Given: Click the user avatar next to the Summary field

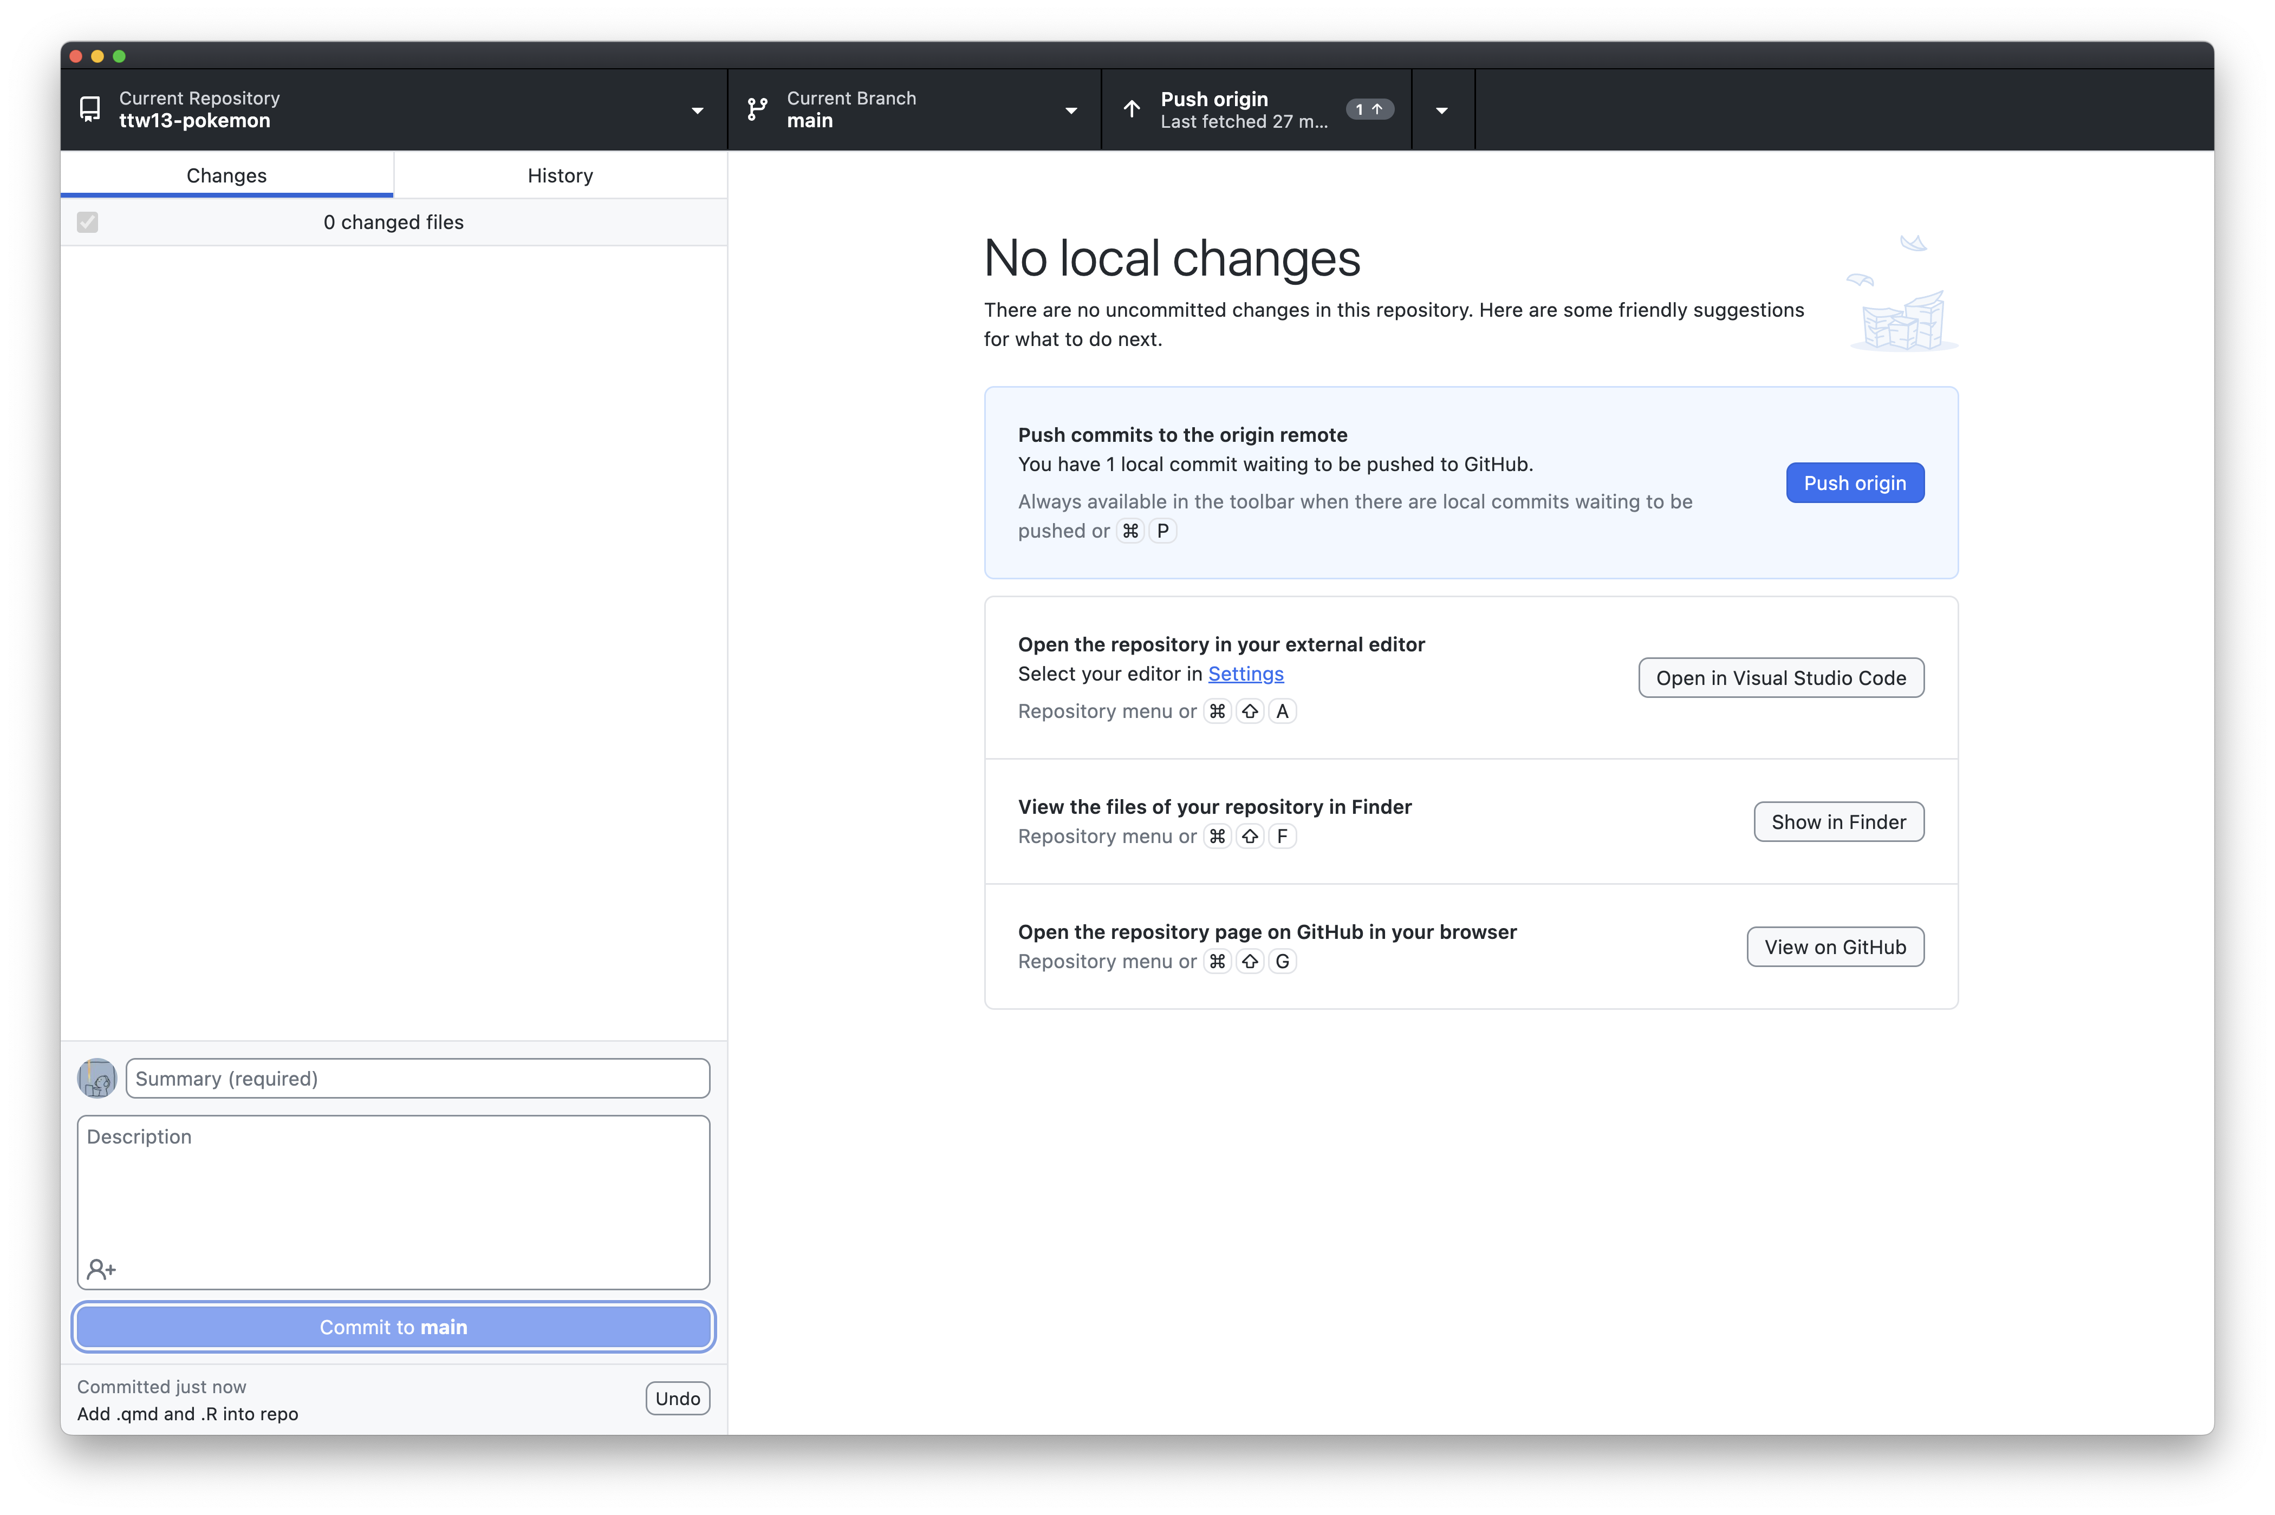Looking at the screenshot, I should [x=96, y=1078].
